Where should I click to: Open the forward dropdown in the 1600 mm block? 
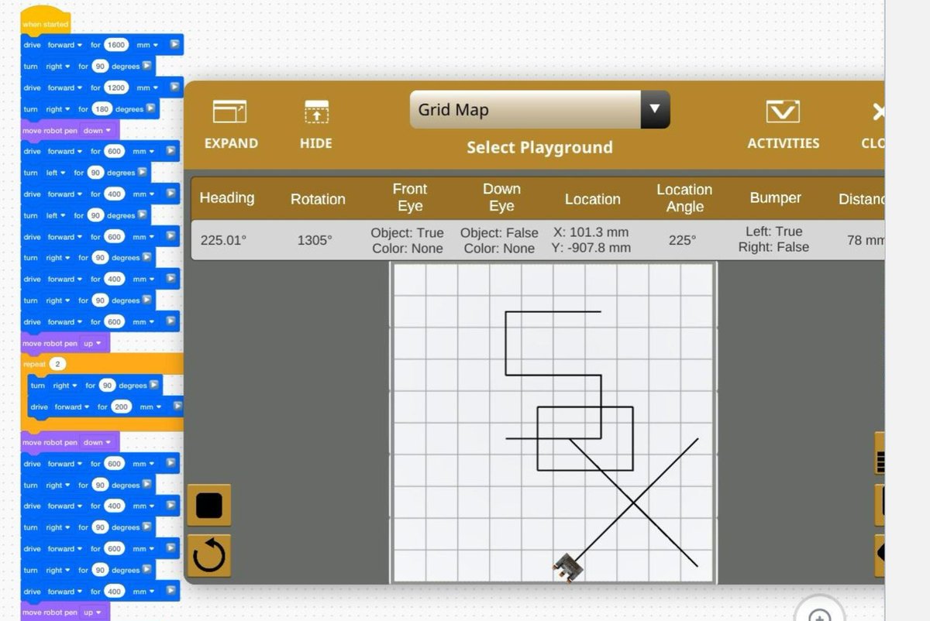click(64, 45)
